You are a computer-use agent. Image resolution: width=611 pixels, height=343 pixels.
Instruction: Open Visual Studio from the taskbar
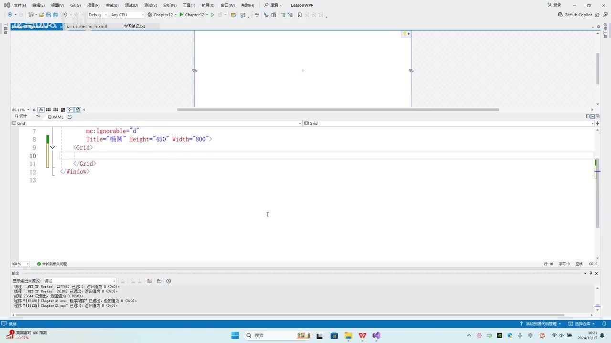pos(377,335)
